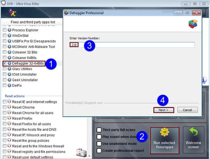
Task: Enable Create professional report
Action: point(99,151)
